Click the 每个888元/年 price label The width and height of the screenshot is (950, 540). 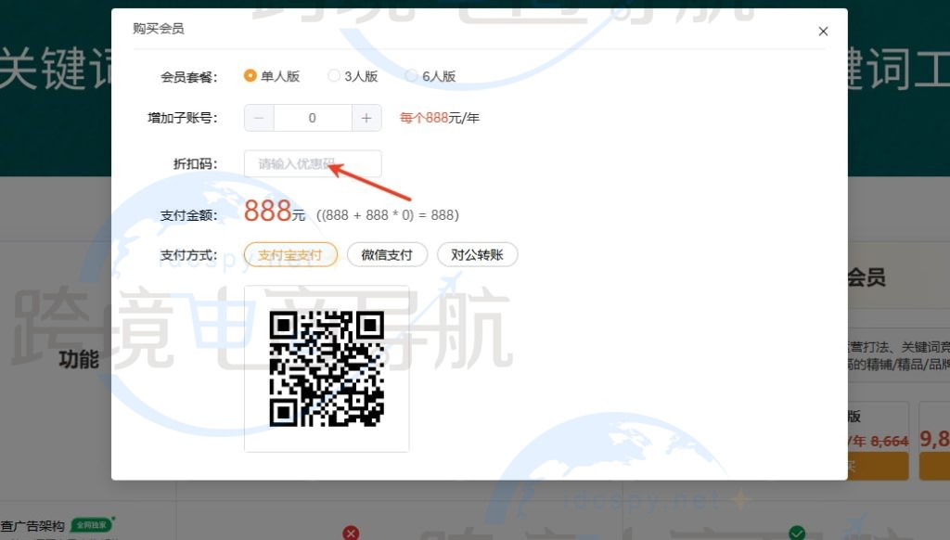pos(438,118)
